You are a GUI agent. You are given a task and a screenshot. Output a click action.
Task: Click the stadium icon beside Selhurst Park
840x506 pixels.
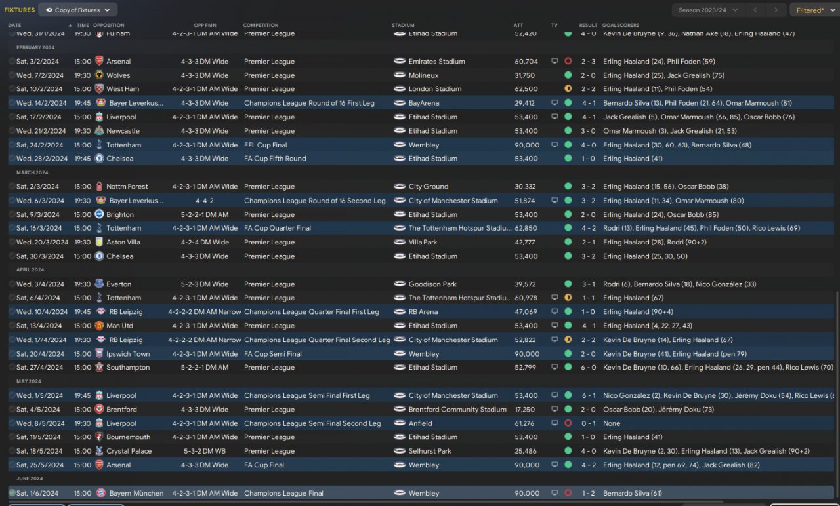400,451
